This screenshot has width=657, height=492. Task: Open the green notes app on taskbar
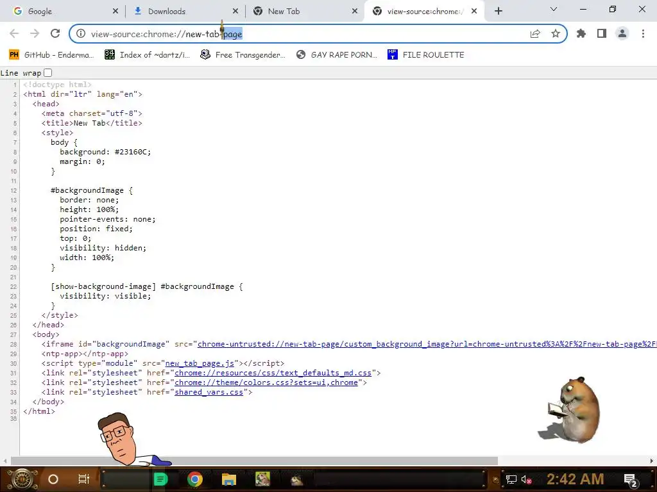tap(160, 479)
